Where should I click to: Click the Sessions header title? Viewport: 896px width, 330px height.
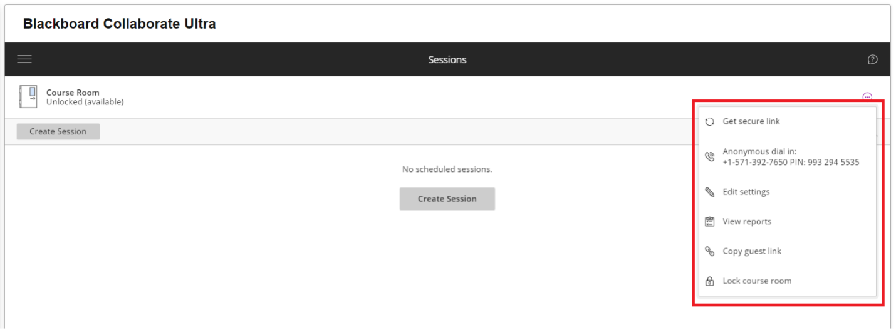click(x=447, y=60)
